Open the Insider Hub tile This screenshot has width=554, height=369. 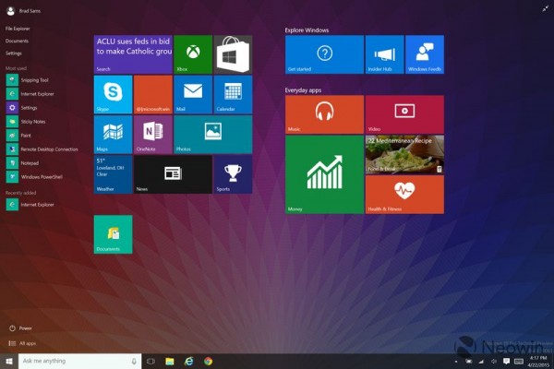384,54
